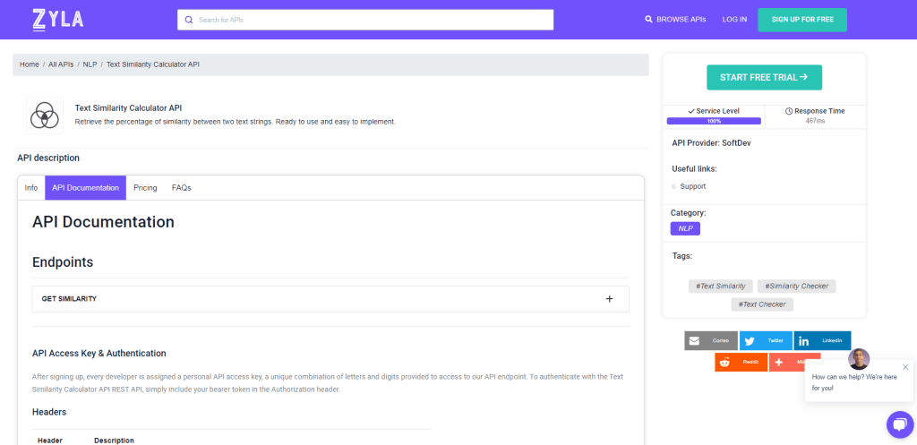The height and width of the screenshot is (445, 917).
Task: Click the #Text Similarity tag
Action: pyautogui.click(x=720, y=287)
